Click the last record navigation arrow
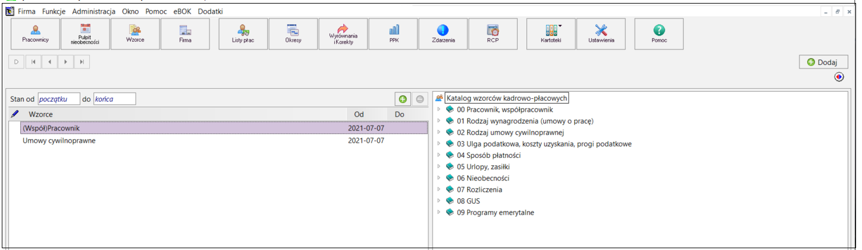 (82, 61)
